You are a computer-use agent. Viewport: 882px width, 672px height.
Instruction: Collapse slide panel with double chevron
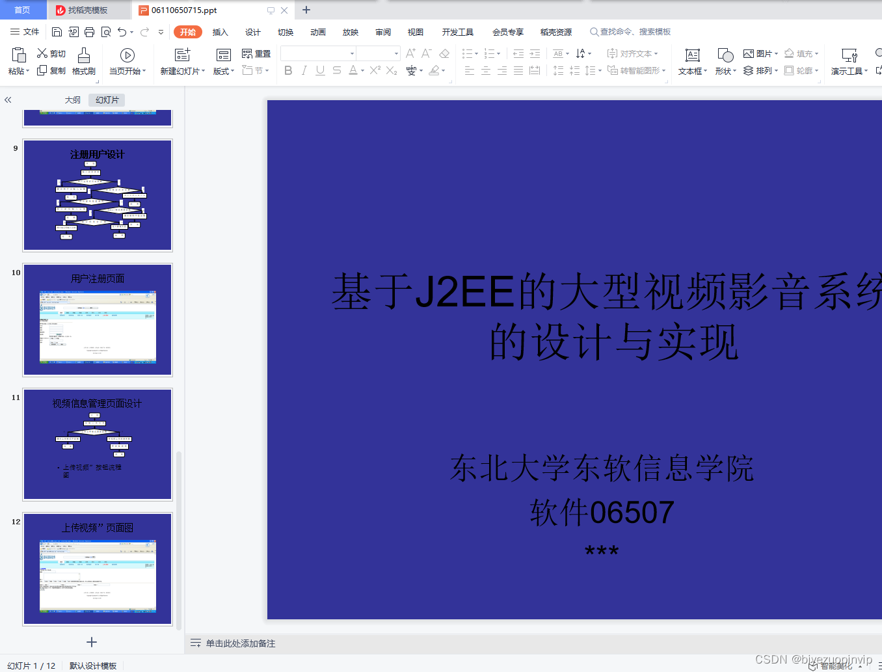(x=8, y=100)
